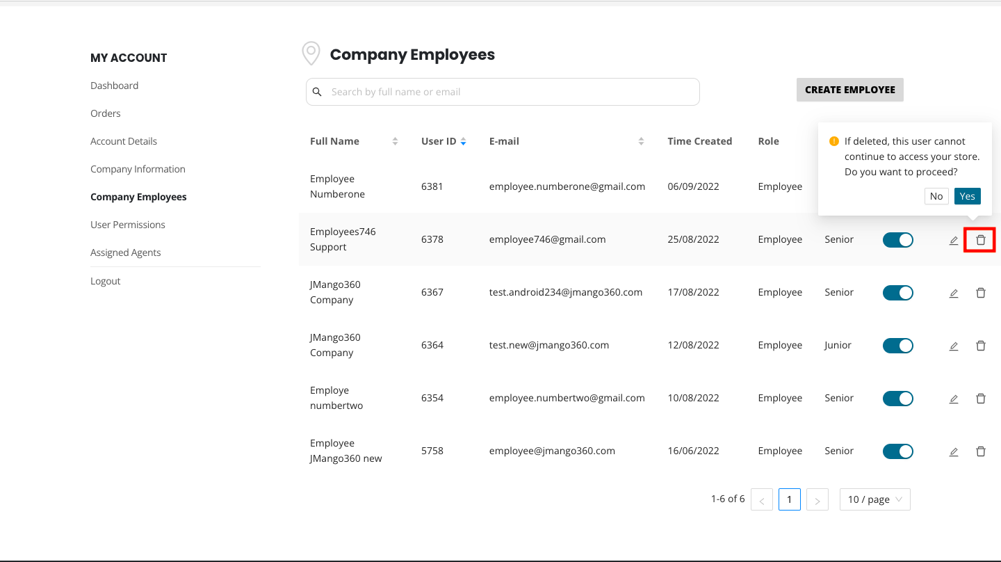Click delete trash icon for Employees746 Support
Screen dimensions: 1001x562
point(980,240)
